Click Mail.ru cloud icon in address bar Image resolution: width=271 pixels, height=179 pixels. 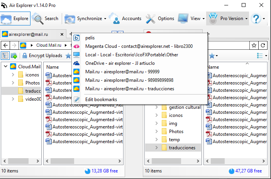click(x=23, y=45)
